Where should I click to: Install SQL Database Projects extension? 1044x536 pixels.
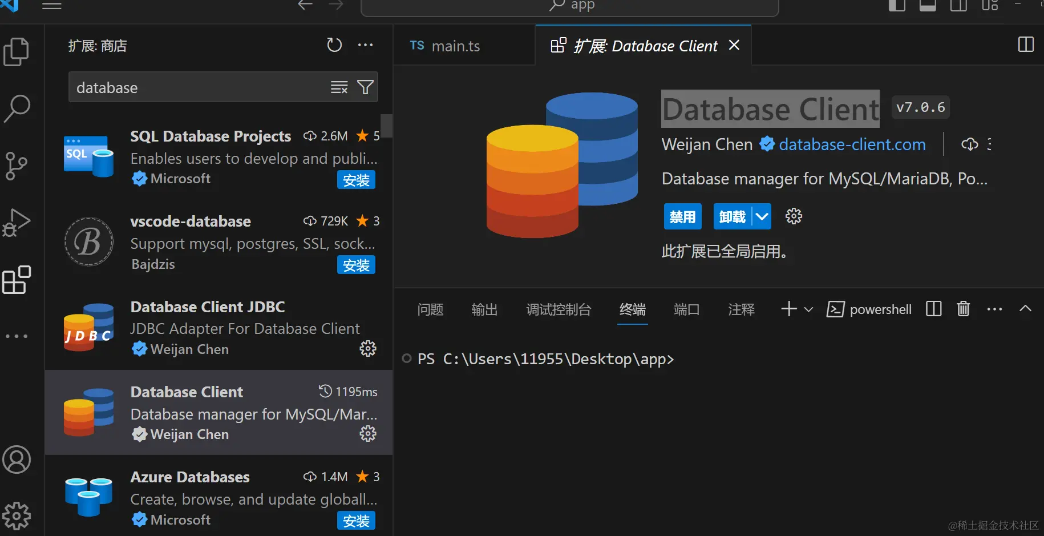356,180
